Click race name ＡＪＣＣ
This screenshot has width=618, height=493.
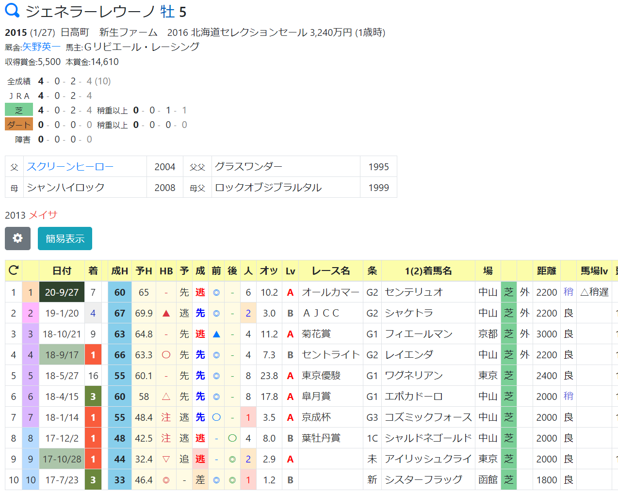(321, 313)
